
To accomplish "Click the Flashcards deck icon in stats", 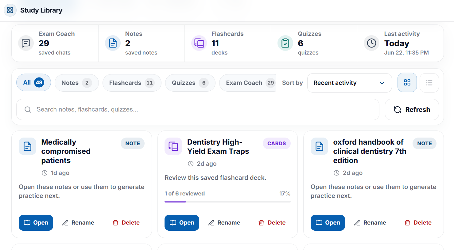I will [199, 43].
